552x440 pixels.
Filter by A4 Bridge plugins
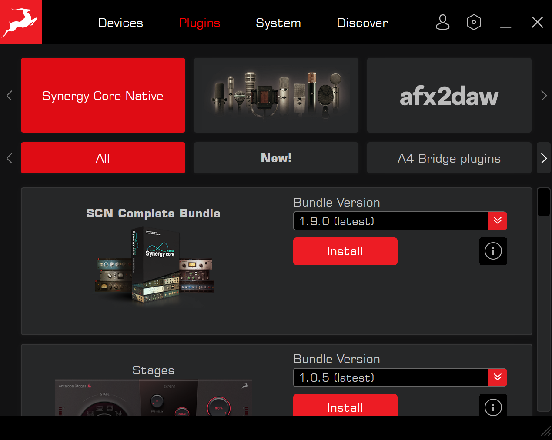click(449, 158)
